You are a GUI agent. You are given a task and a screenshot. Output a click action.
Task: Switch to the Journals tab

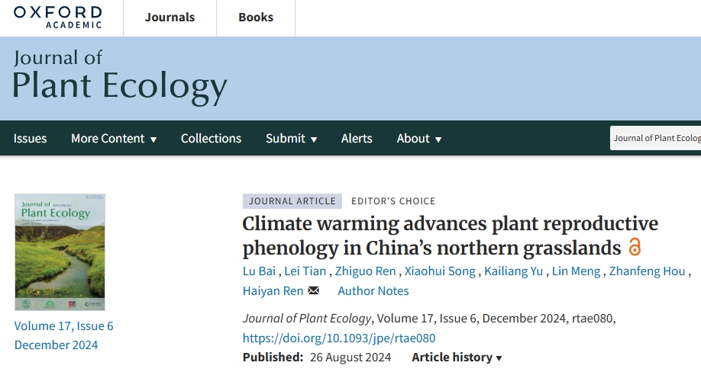(170, 18)
